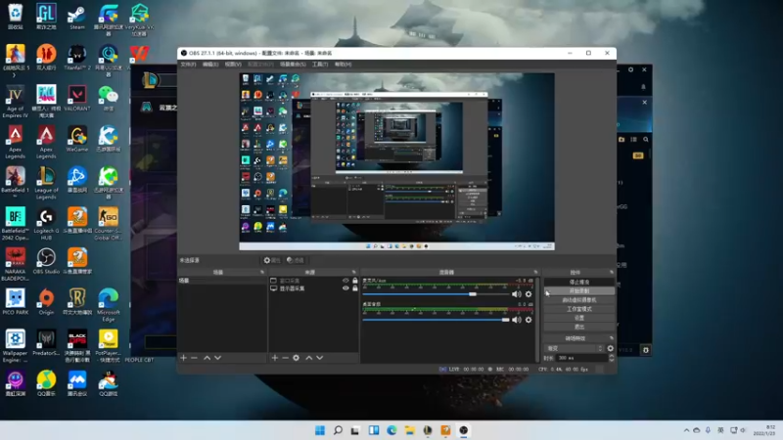This screenshot has height=440, width=783.
Task: Pop out the Audio Mixer dock panel
Action: (x=535, y=273)
